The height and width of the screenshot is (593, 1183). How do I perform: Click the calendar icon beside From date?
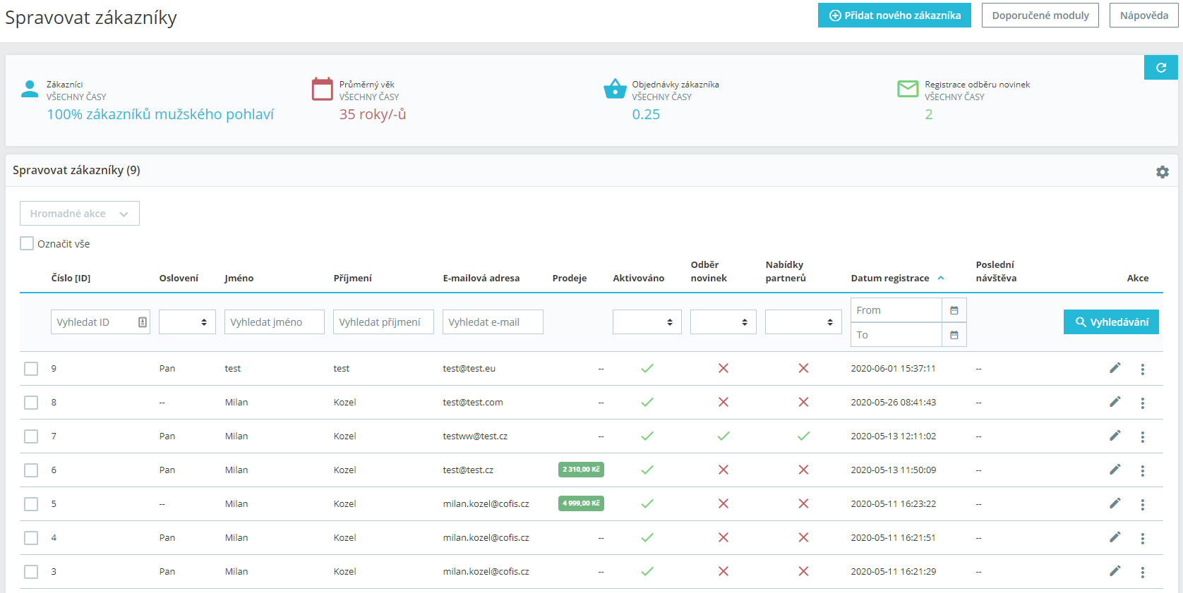click(954, 310)
